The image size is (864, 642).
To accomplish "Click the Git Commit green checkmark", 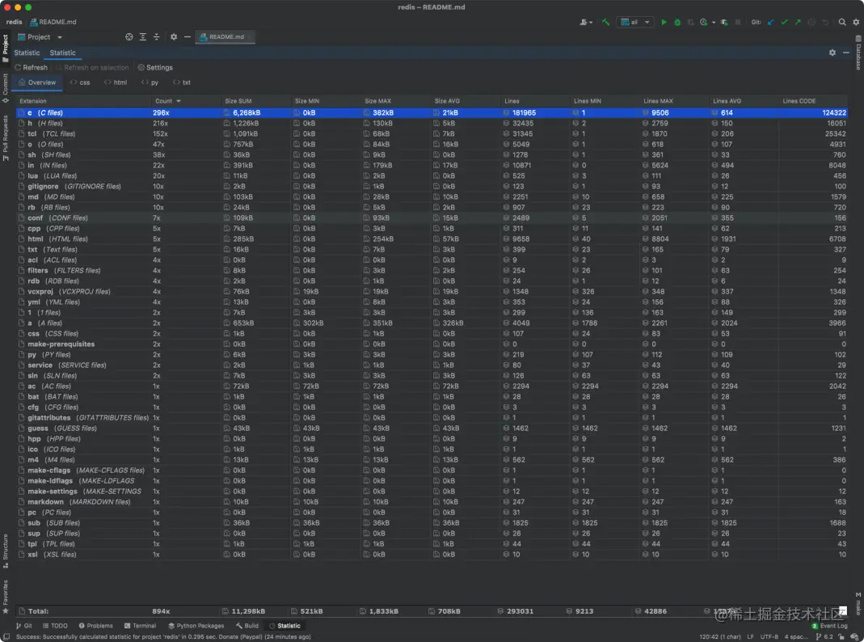I will 784,22.
